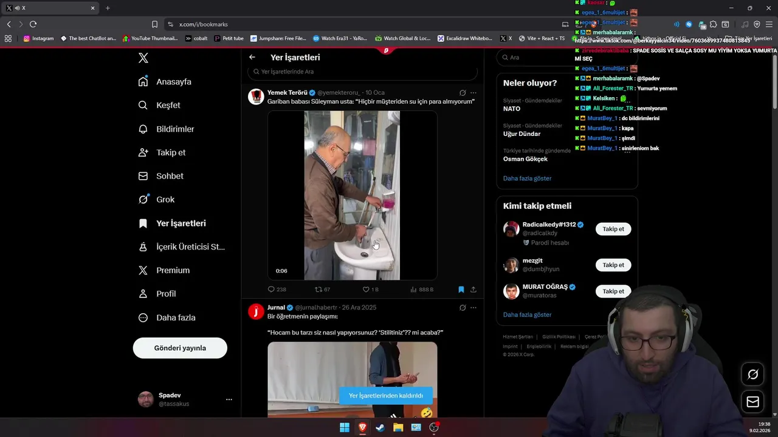Like the Yemek Terörü post
Viewport: 778px width, 437px height.
pyautogui.click(x=370, y=290)
